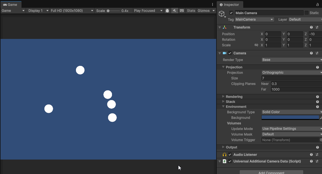Click the help icon on Environment section
This screenshot has width=322, height=174.
pos(318,107)
